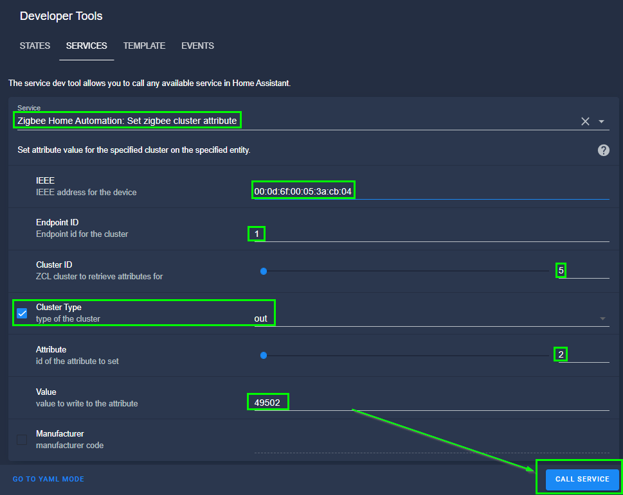Click the 'Endpoint id for the cluster' label

coord(82,234)
